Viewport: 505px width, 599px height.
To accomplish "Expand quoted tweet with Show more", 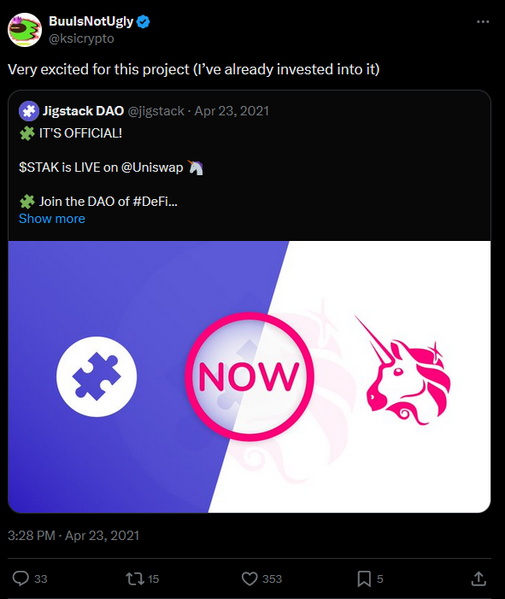I will point(52,219).
